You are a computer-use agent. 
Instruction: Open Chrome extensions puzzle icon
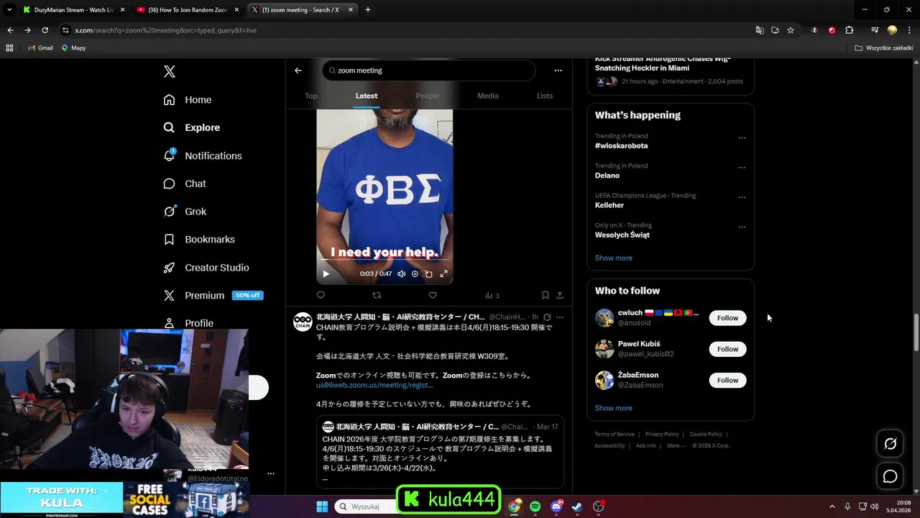tap(849, 30)
